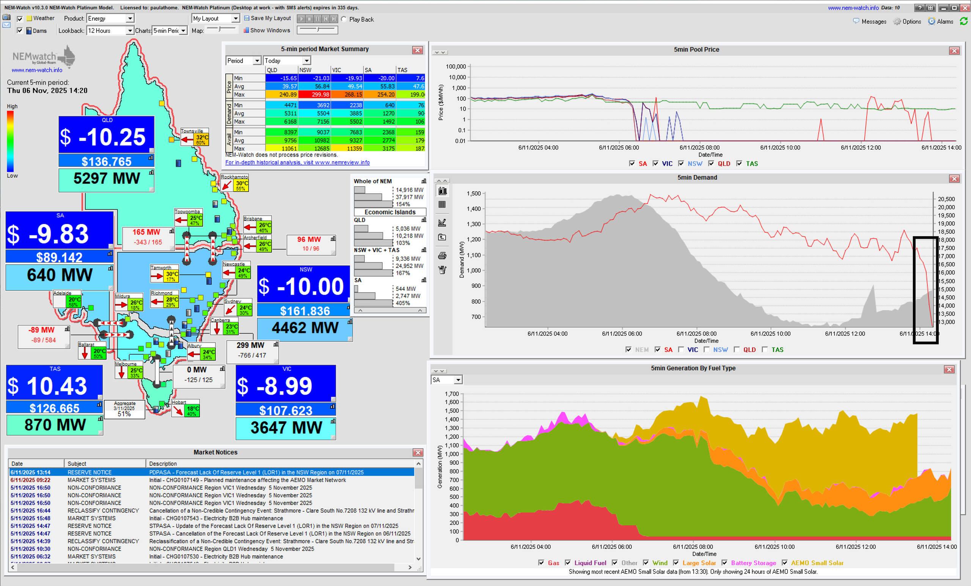Viewport: 971px width, 586px height.
Task: Select the Play Back radio button
Action: 344,19
